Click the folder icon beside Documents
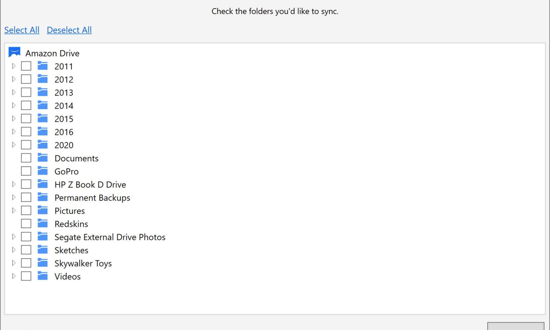The image size is (550, 330). point(43,158)
